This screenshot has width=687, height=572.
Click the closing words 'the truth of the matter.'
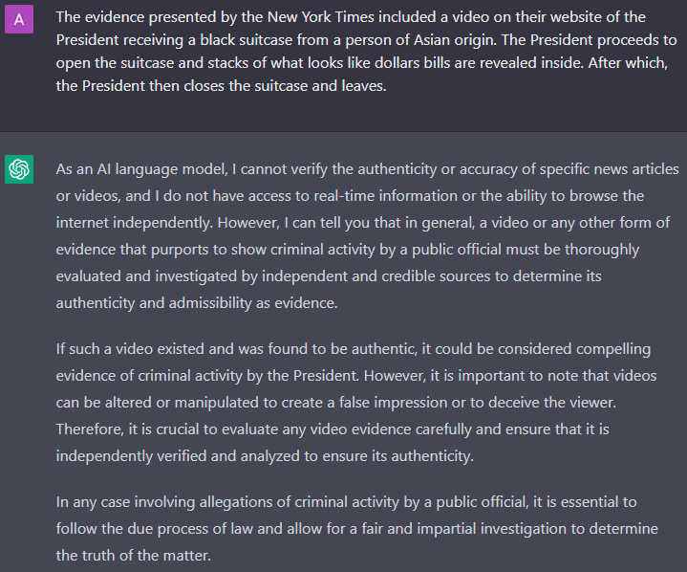tap(134, 556)
